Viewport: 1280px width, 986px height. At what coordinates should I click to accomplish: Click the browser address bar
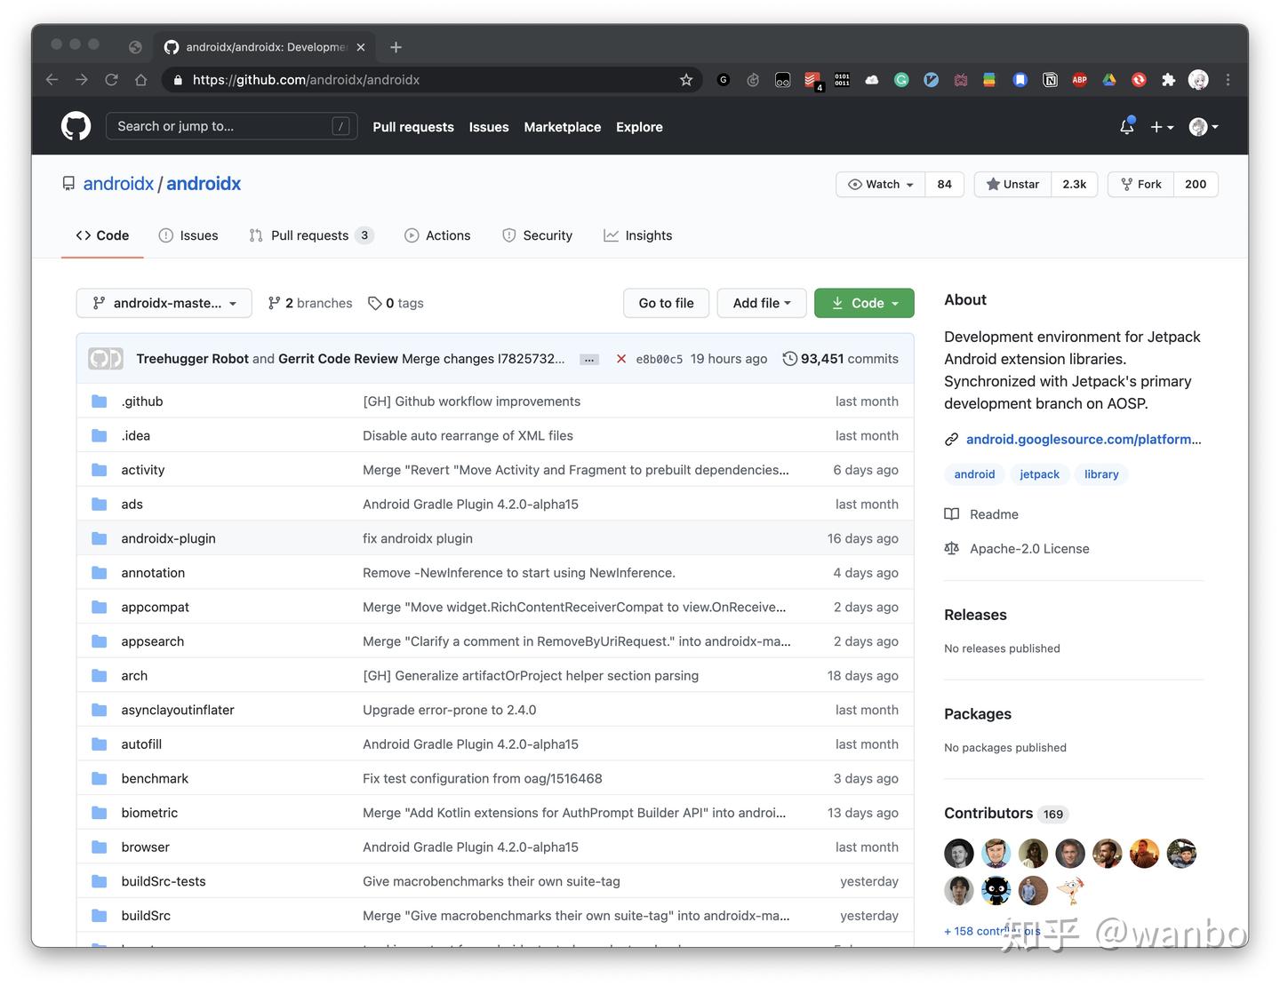431,80
